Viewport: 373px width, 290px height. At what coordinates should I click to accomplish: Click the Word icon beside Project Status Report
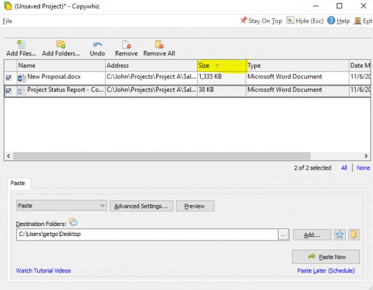coord(22,91)
